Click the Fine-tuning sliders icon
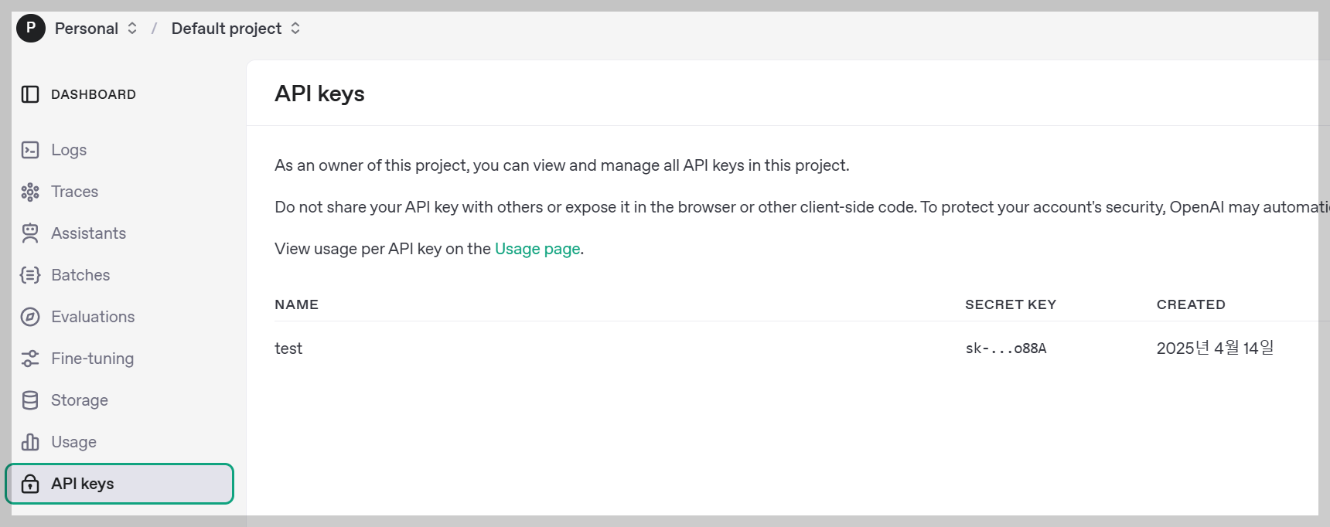The width and height of the screenshot is (1330, 527). click(30, 359)
